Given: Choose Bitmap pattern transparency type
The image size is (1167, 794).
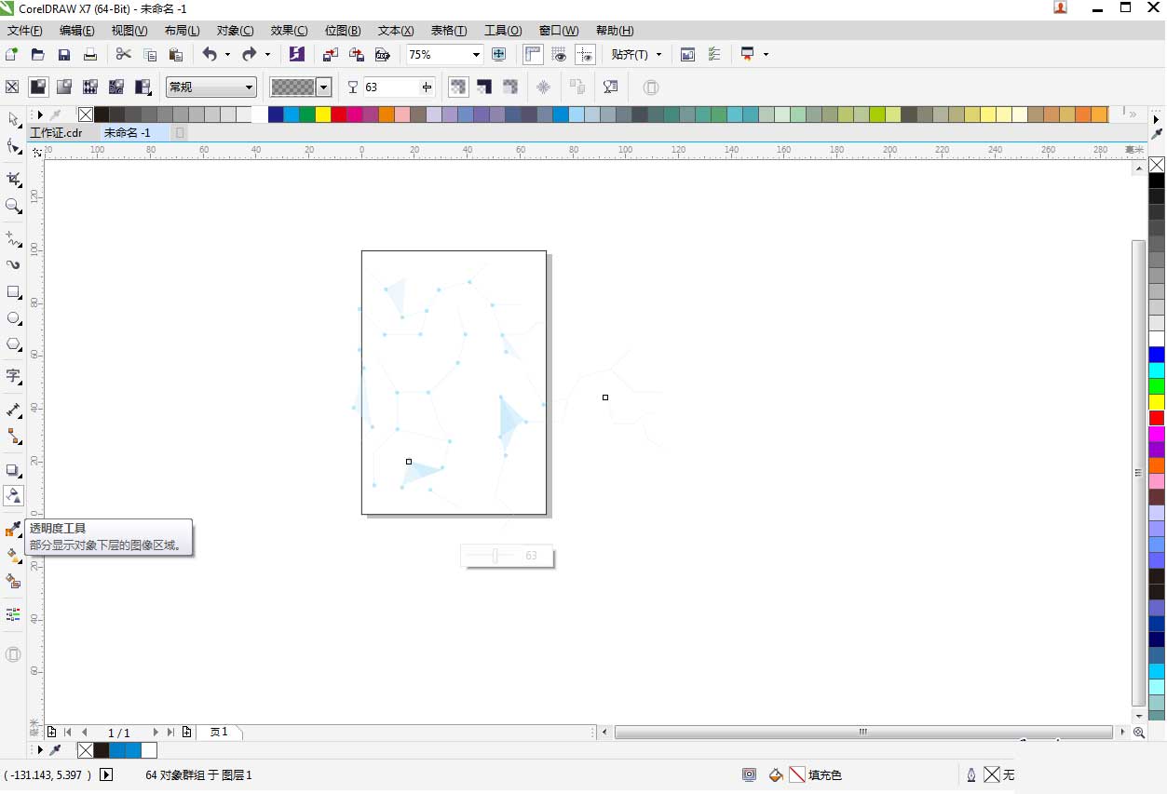Looking at the screenshot, I should coord(116,87).
